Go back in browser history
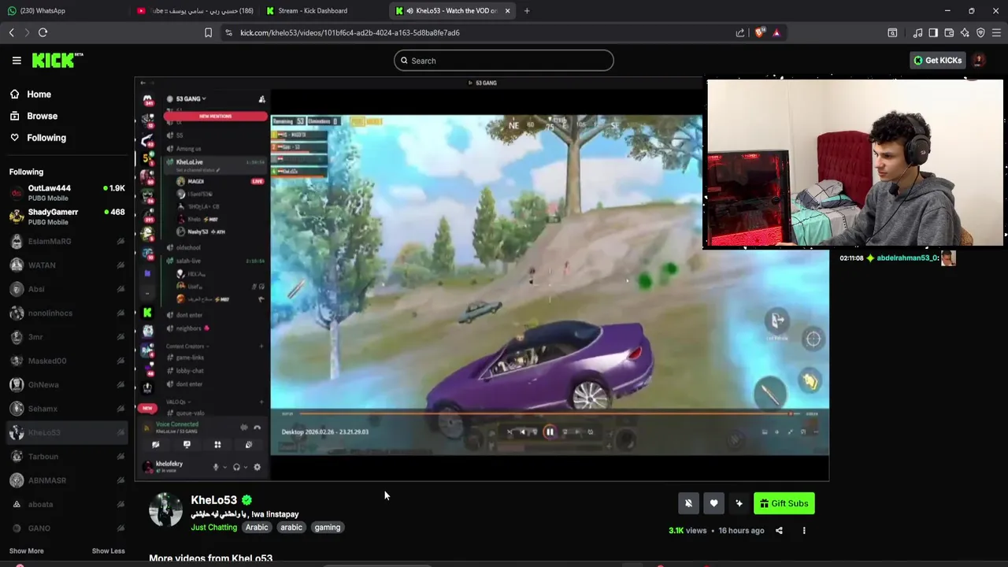The width and height of the screenshot is (1008, 567). tap(11, 32)
